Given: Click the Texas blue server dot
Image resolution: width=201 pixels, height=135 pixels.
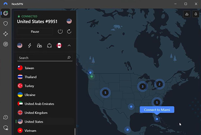Looking at the screenshot, I should point(131,107).
